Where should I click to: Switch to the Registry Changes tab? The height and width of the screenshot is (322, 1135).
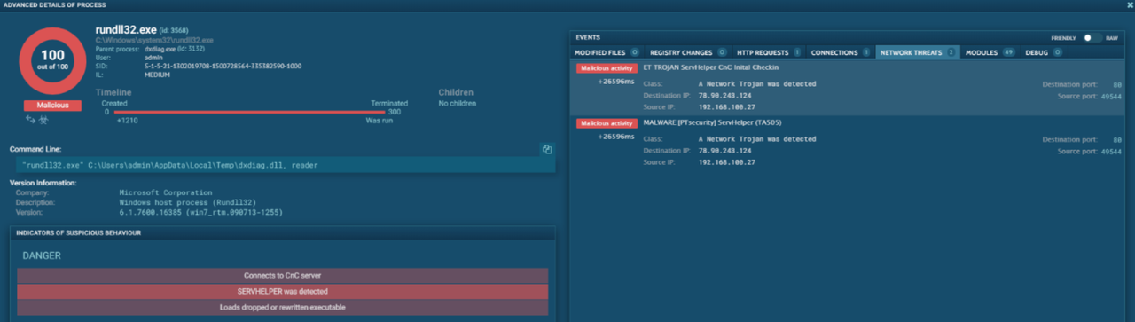(687, 52)
